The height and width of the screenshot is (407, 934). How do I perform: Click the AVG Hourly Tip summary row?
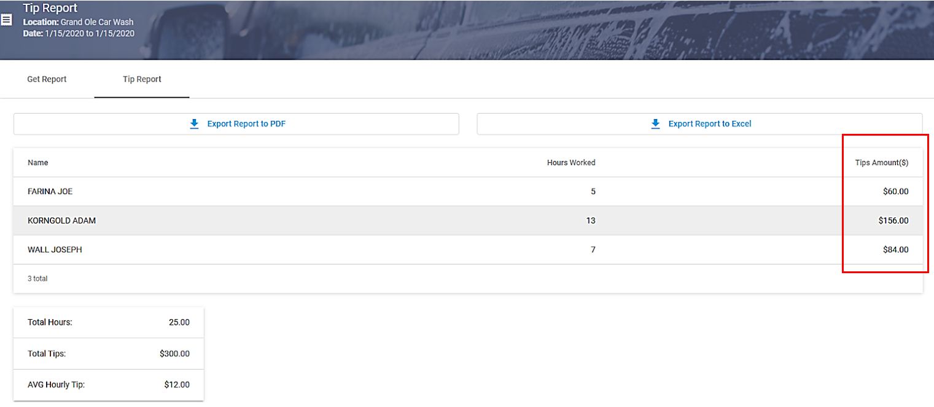coord(108,385)
